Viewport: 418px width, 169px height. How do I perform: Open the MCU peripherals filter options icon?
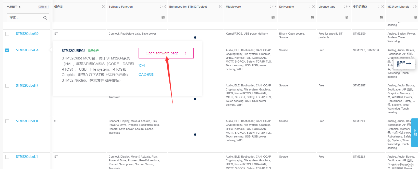click(x=416, y=17)
